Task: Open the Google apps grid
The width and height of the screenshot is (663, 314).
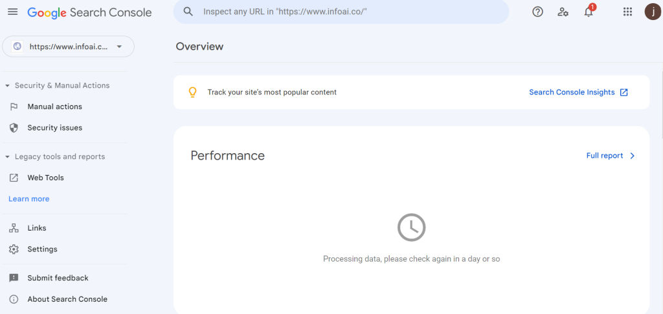Action: coord(627,12)
